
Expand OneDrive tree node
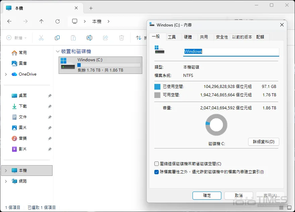click(6, 75)
